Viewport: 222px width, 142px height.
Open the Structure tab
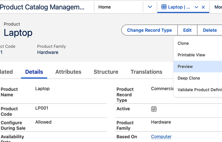point(106,72)
